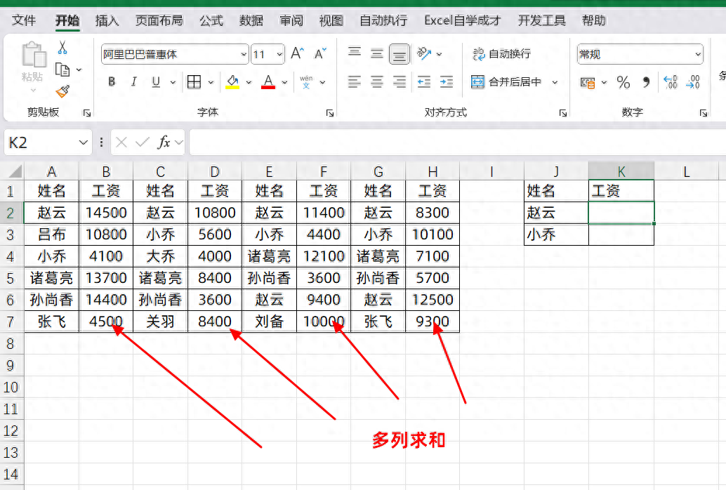Switch to the 插入 tab
This screenshot has width=726, height=490.
[107, 20]
